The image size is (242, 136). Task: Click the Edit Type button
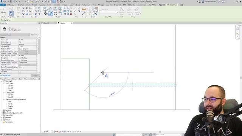pos(35,35)
